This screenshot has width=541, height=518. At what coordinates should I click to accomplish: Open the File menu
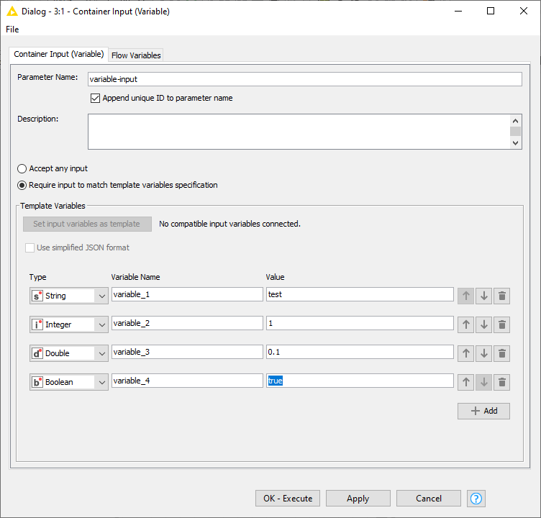coord(12,29)
